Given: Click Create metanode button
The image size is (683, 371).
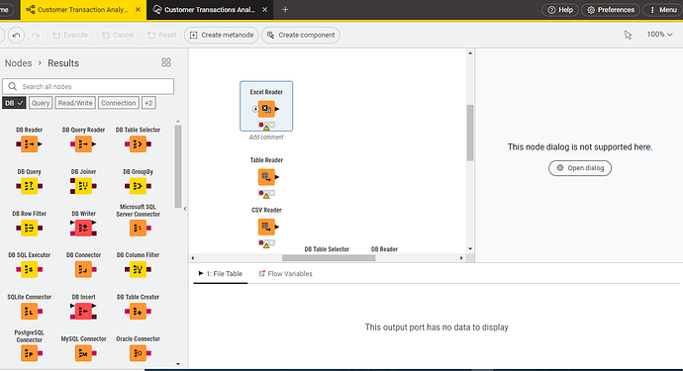Looking at the screenshot, I should 222,35.
